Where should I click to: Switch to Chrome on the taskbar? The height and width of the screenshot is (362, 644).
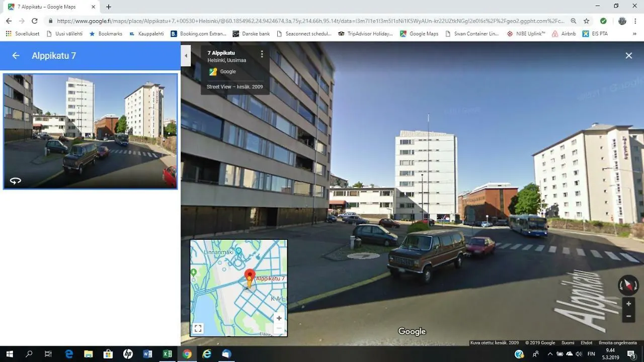click(x=187, y=354)
